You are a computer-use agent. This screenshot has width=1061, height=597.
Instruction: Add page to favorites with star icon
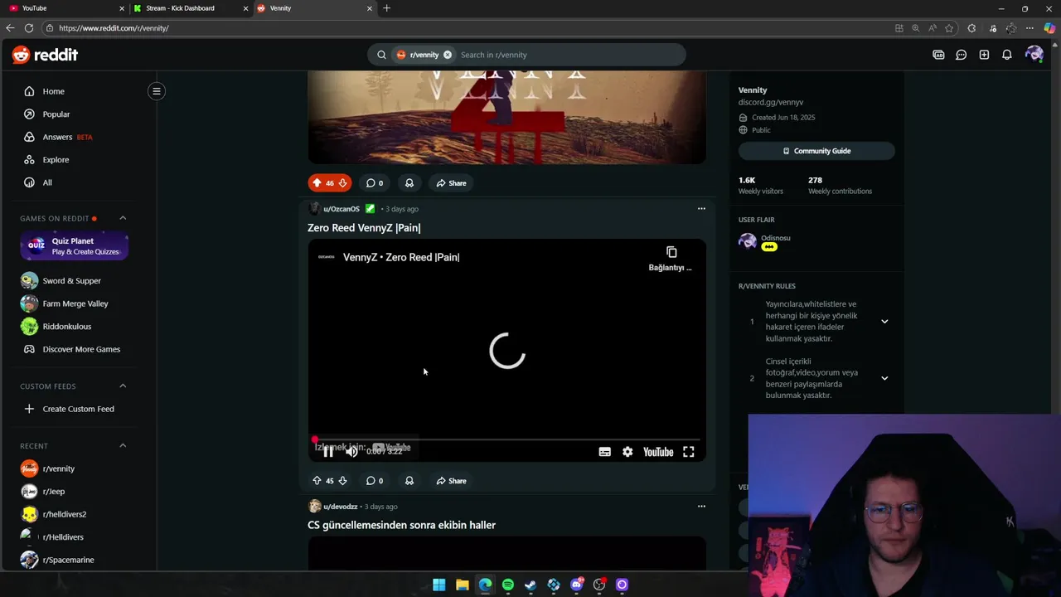[x=949, y=28]
